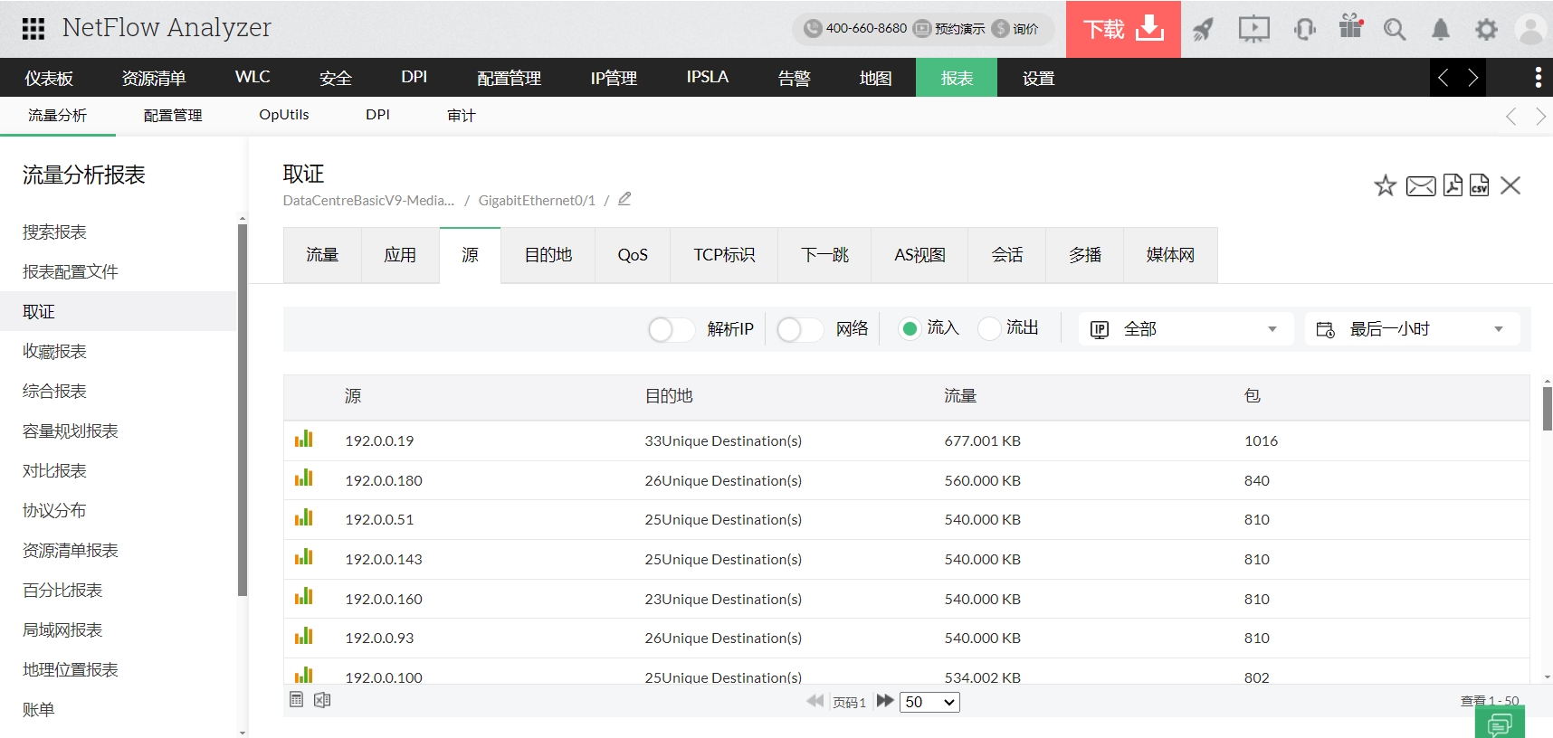Open the 仪表板 main menu
1553x738 pixels.
(49, 78)
